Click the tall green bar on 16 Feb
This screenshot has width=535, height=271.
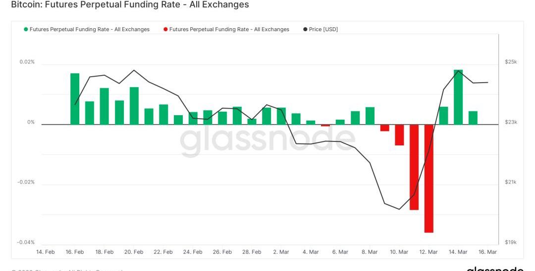75,99
